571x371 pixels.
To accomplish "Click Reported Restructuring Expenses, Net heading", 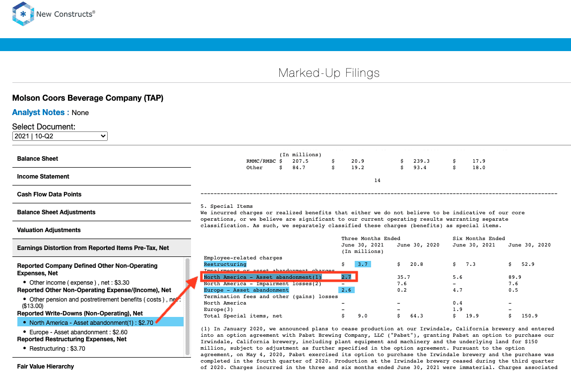I will click(72, 339).
